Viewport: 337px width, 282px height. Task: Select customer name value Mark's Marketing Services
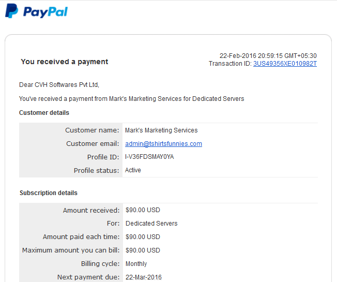[x=161, y=130]
